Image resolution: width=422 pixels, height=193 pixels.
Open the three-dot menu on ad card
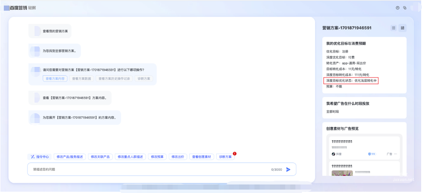pos(396,154)
